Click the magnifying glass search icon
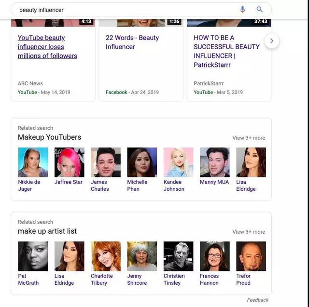This screenshot has height=307, width=309. [260, 9]
